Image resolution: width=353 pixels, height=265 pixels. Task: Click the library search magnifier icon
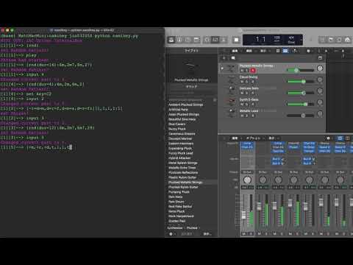(215, 100)
